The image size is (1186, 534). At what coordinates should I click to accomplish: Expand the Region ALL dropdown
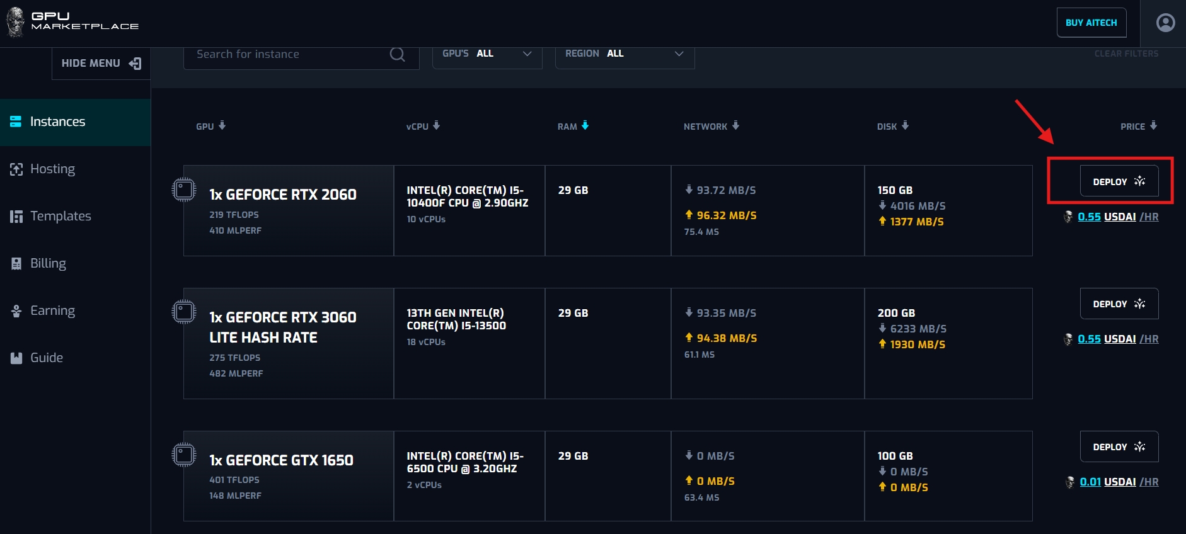[x=624, y=54]
